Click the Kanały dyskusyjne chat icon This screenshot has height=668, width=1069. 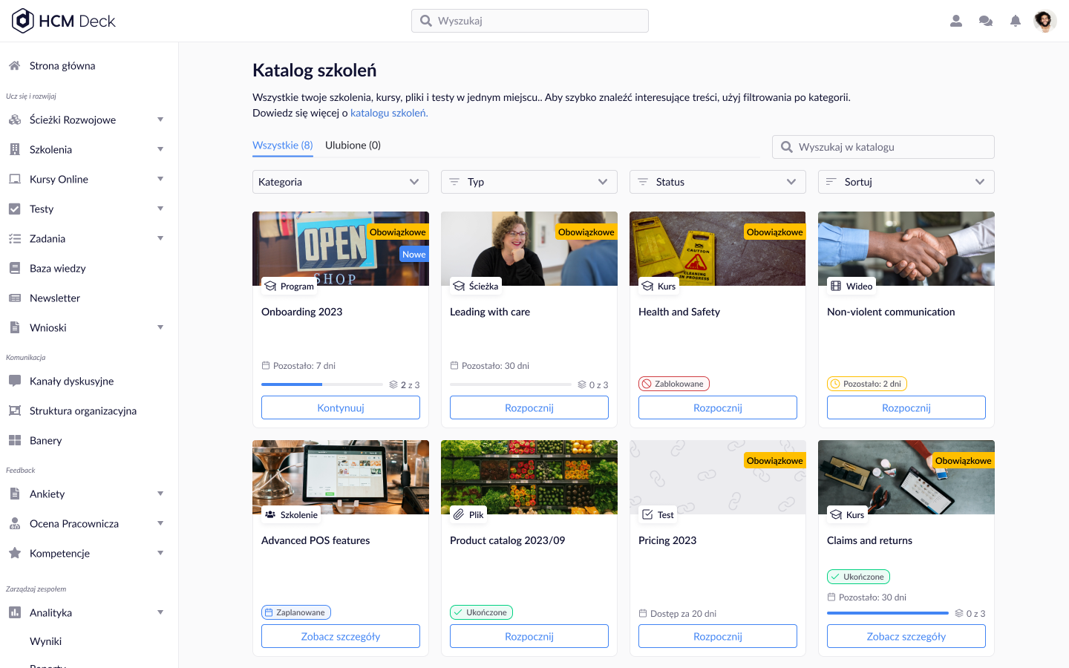pos(14,381)
